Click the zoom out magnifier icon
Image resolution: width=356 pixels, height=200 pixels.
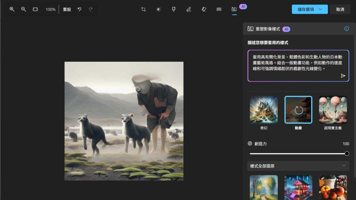click(23, 9)
